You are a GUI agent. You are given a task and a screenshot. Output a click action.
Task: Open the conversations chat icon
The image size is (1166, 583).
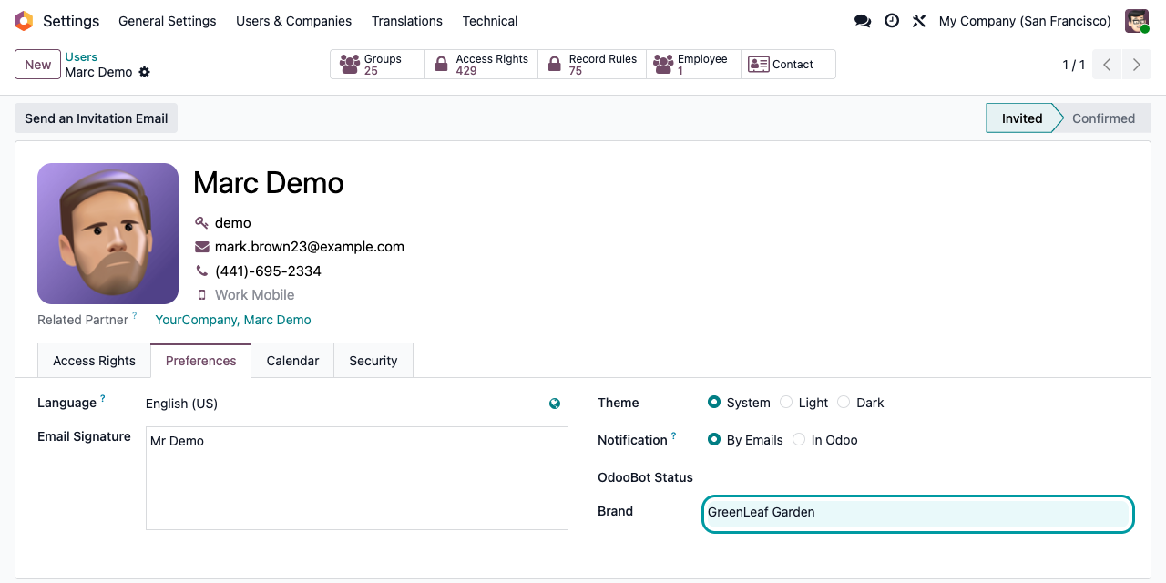pos(863,21)
